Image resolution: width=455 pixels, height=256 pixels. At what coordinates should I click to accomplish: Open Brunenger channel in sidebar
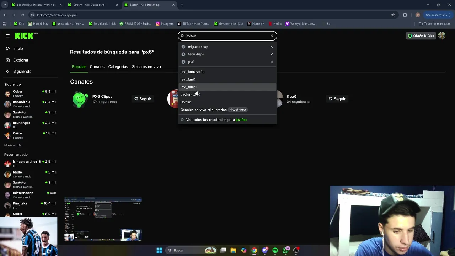(x=30, y=125)
